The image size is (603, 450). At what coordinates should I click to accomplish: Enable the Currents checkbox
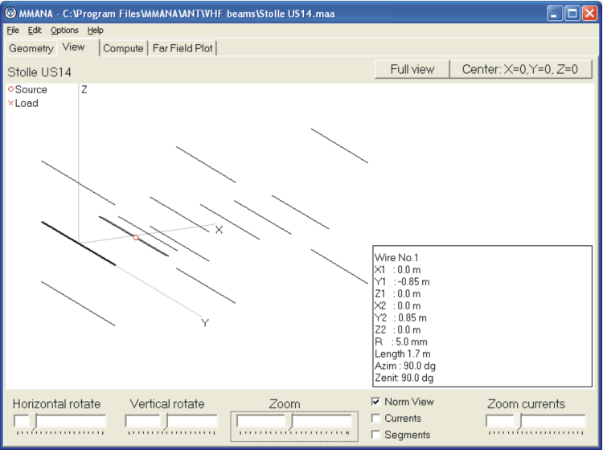(x=375, y=418)
